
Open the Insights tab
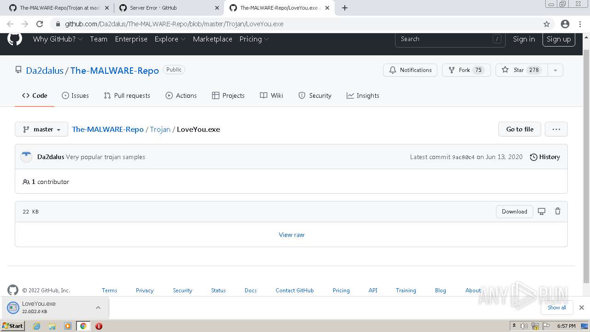point(363,95)
